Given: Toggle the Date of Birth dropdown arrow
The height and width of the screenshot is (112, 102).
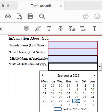Looking at the screenshot, I should click(x=100, y=67).
